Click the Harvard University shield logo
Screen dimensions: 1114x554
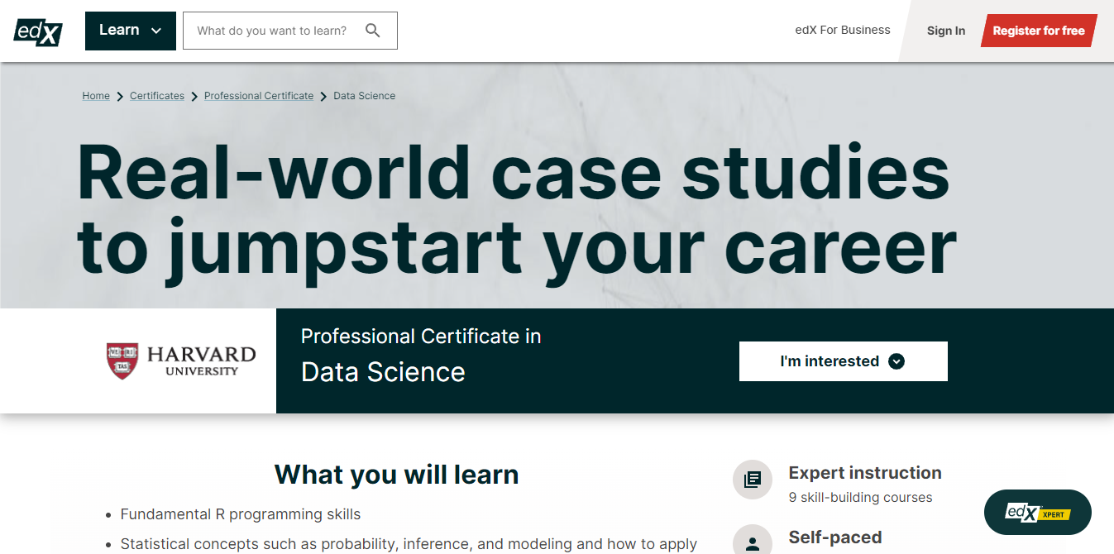click(x=122, y=361)
